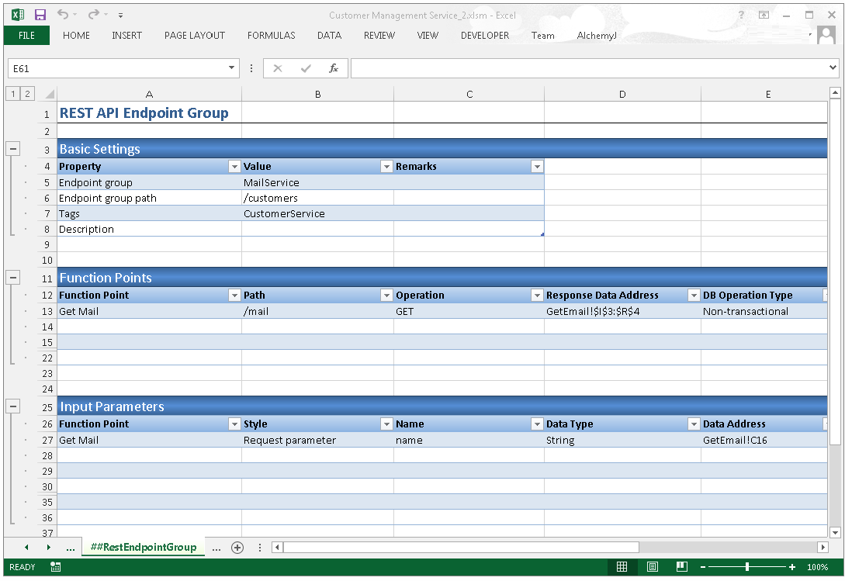Switch to Normal view icon

[x=622, y=567]
